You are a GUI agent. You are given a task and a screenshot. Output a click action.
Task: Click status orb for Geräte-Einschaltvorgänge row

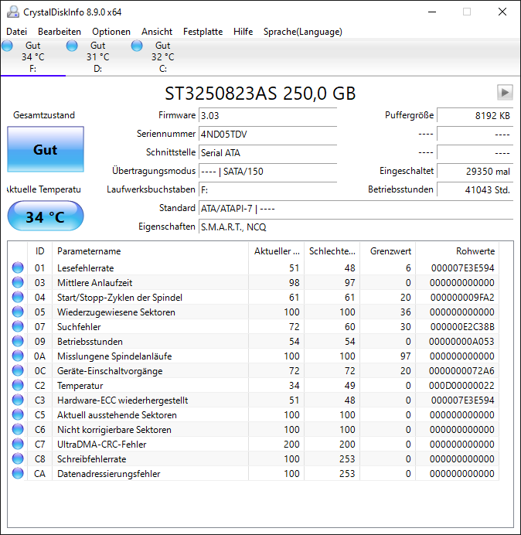tap(18, 370)
